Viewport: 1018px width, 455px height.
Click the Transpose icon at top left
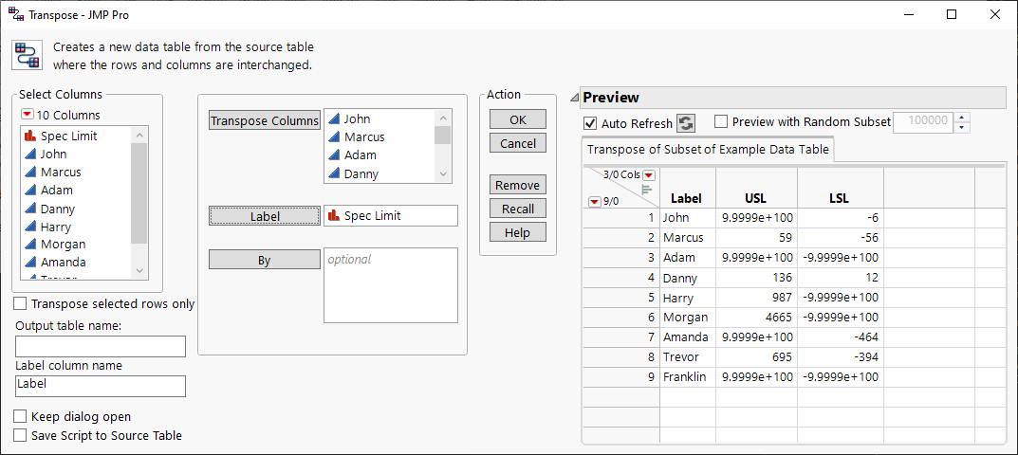[27, 55]
